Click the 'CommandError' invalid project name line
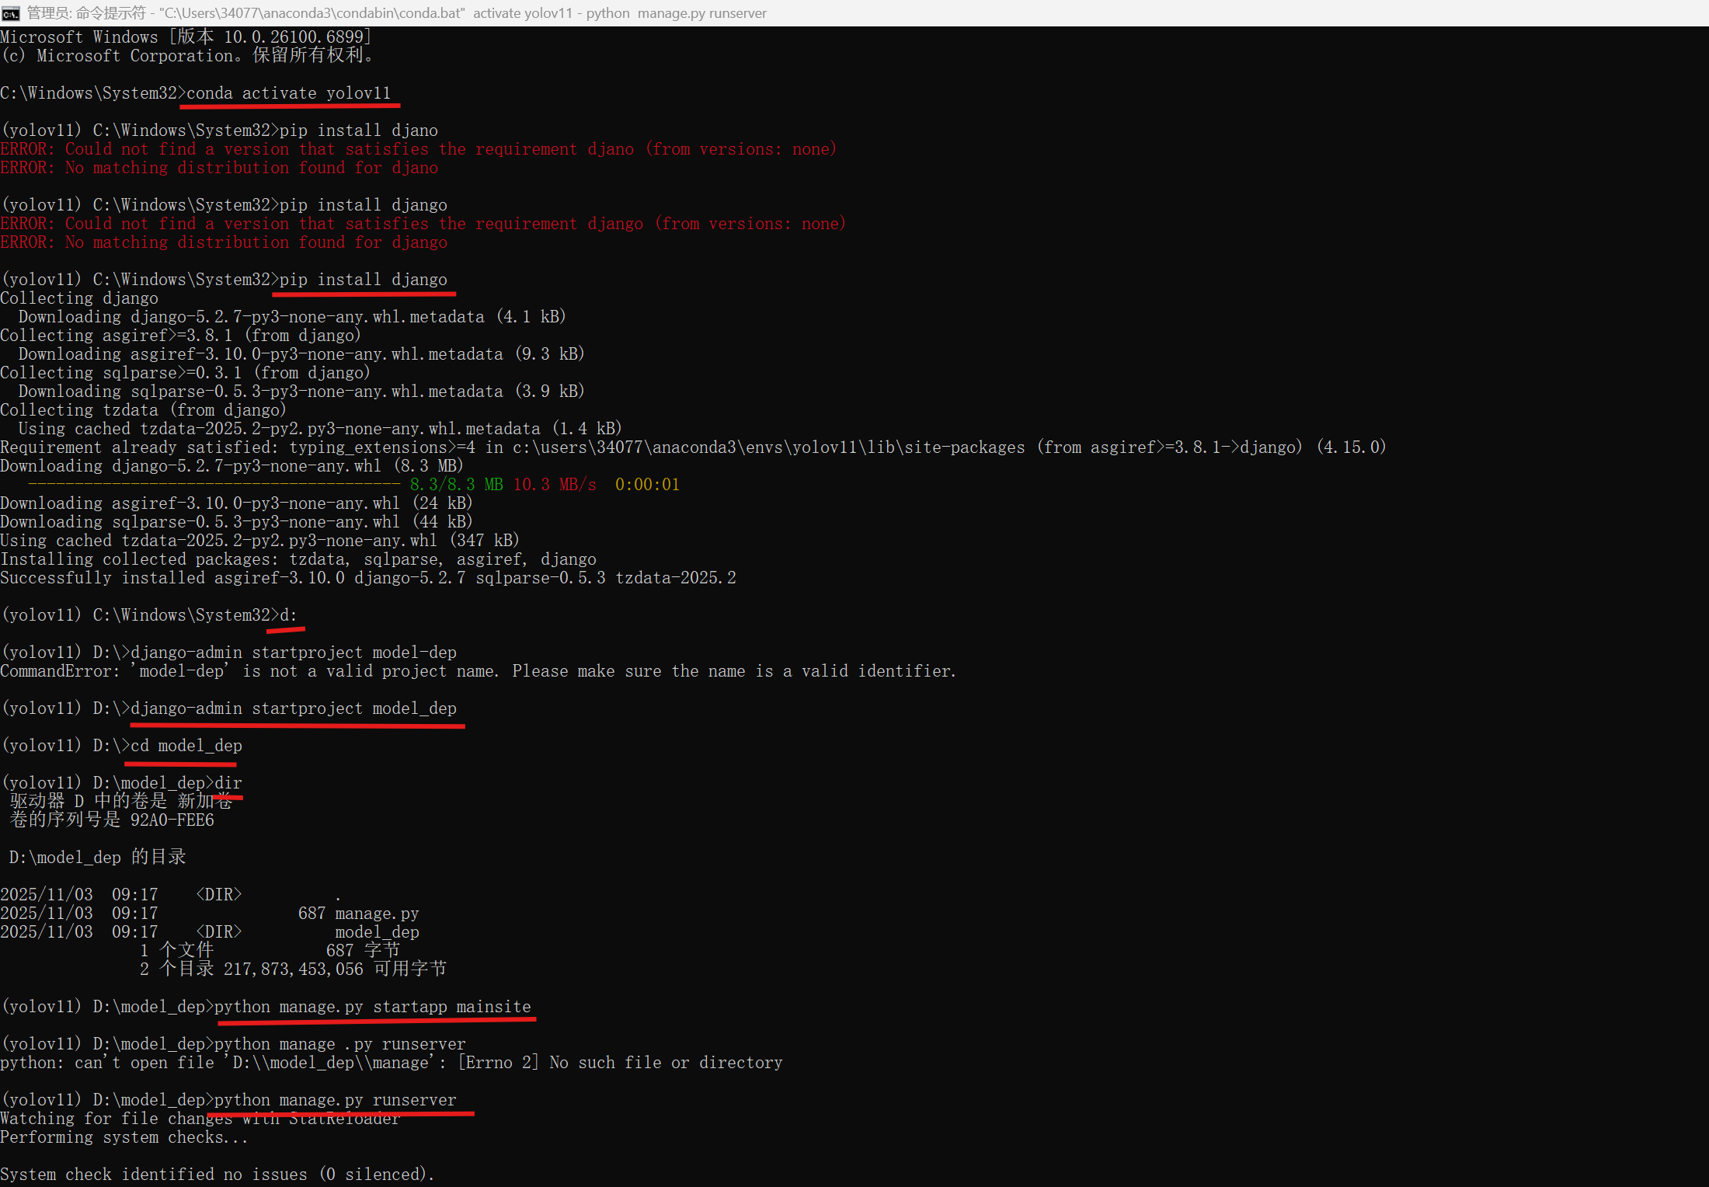The width and height of the screenshot is (1709, 1187). click(477, 671)
